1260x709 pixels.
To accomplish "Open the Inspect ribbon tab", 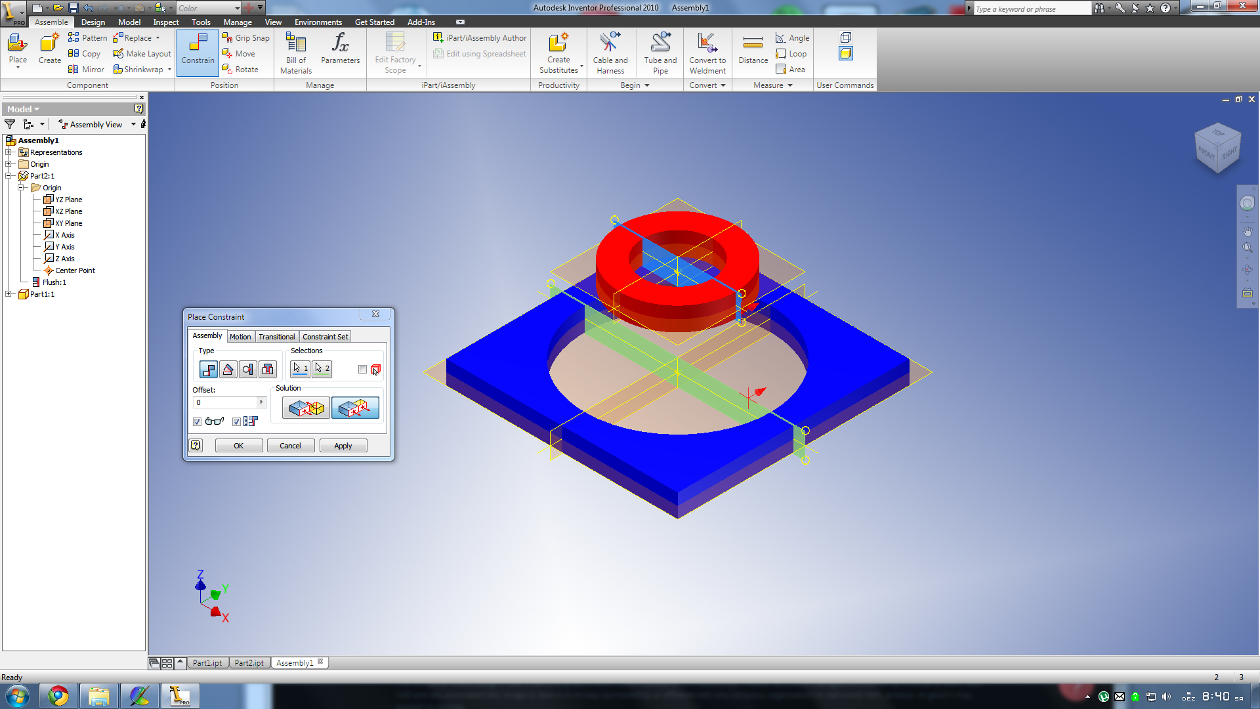I will click(165, 22).
